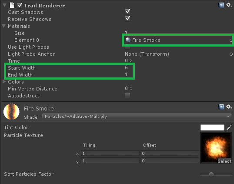Image resolution: width=234 pixels, height=184 pixels.
Task: Open Fire Smoke material help icon
Action: coord(221,107)
